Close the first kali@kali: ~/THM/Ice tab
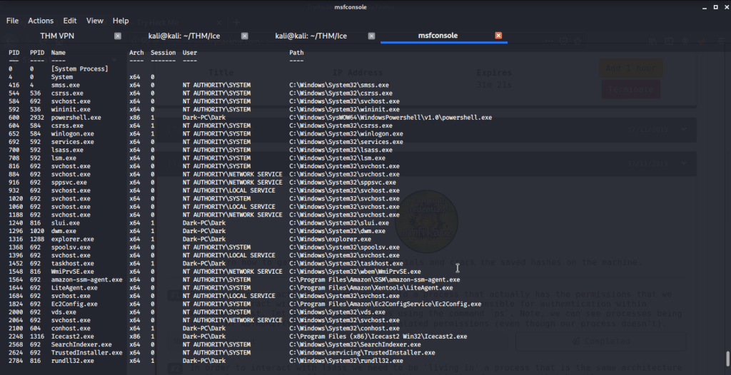 244,36
